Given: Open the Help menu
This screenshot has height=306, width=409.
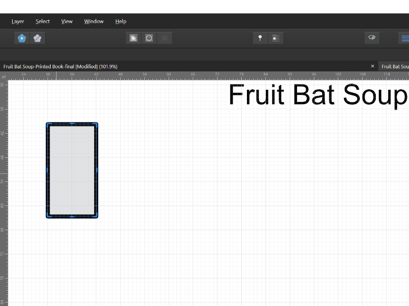Looking at the screenshot, I should [121, 21].
